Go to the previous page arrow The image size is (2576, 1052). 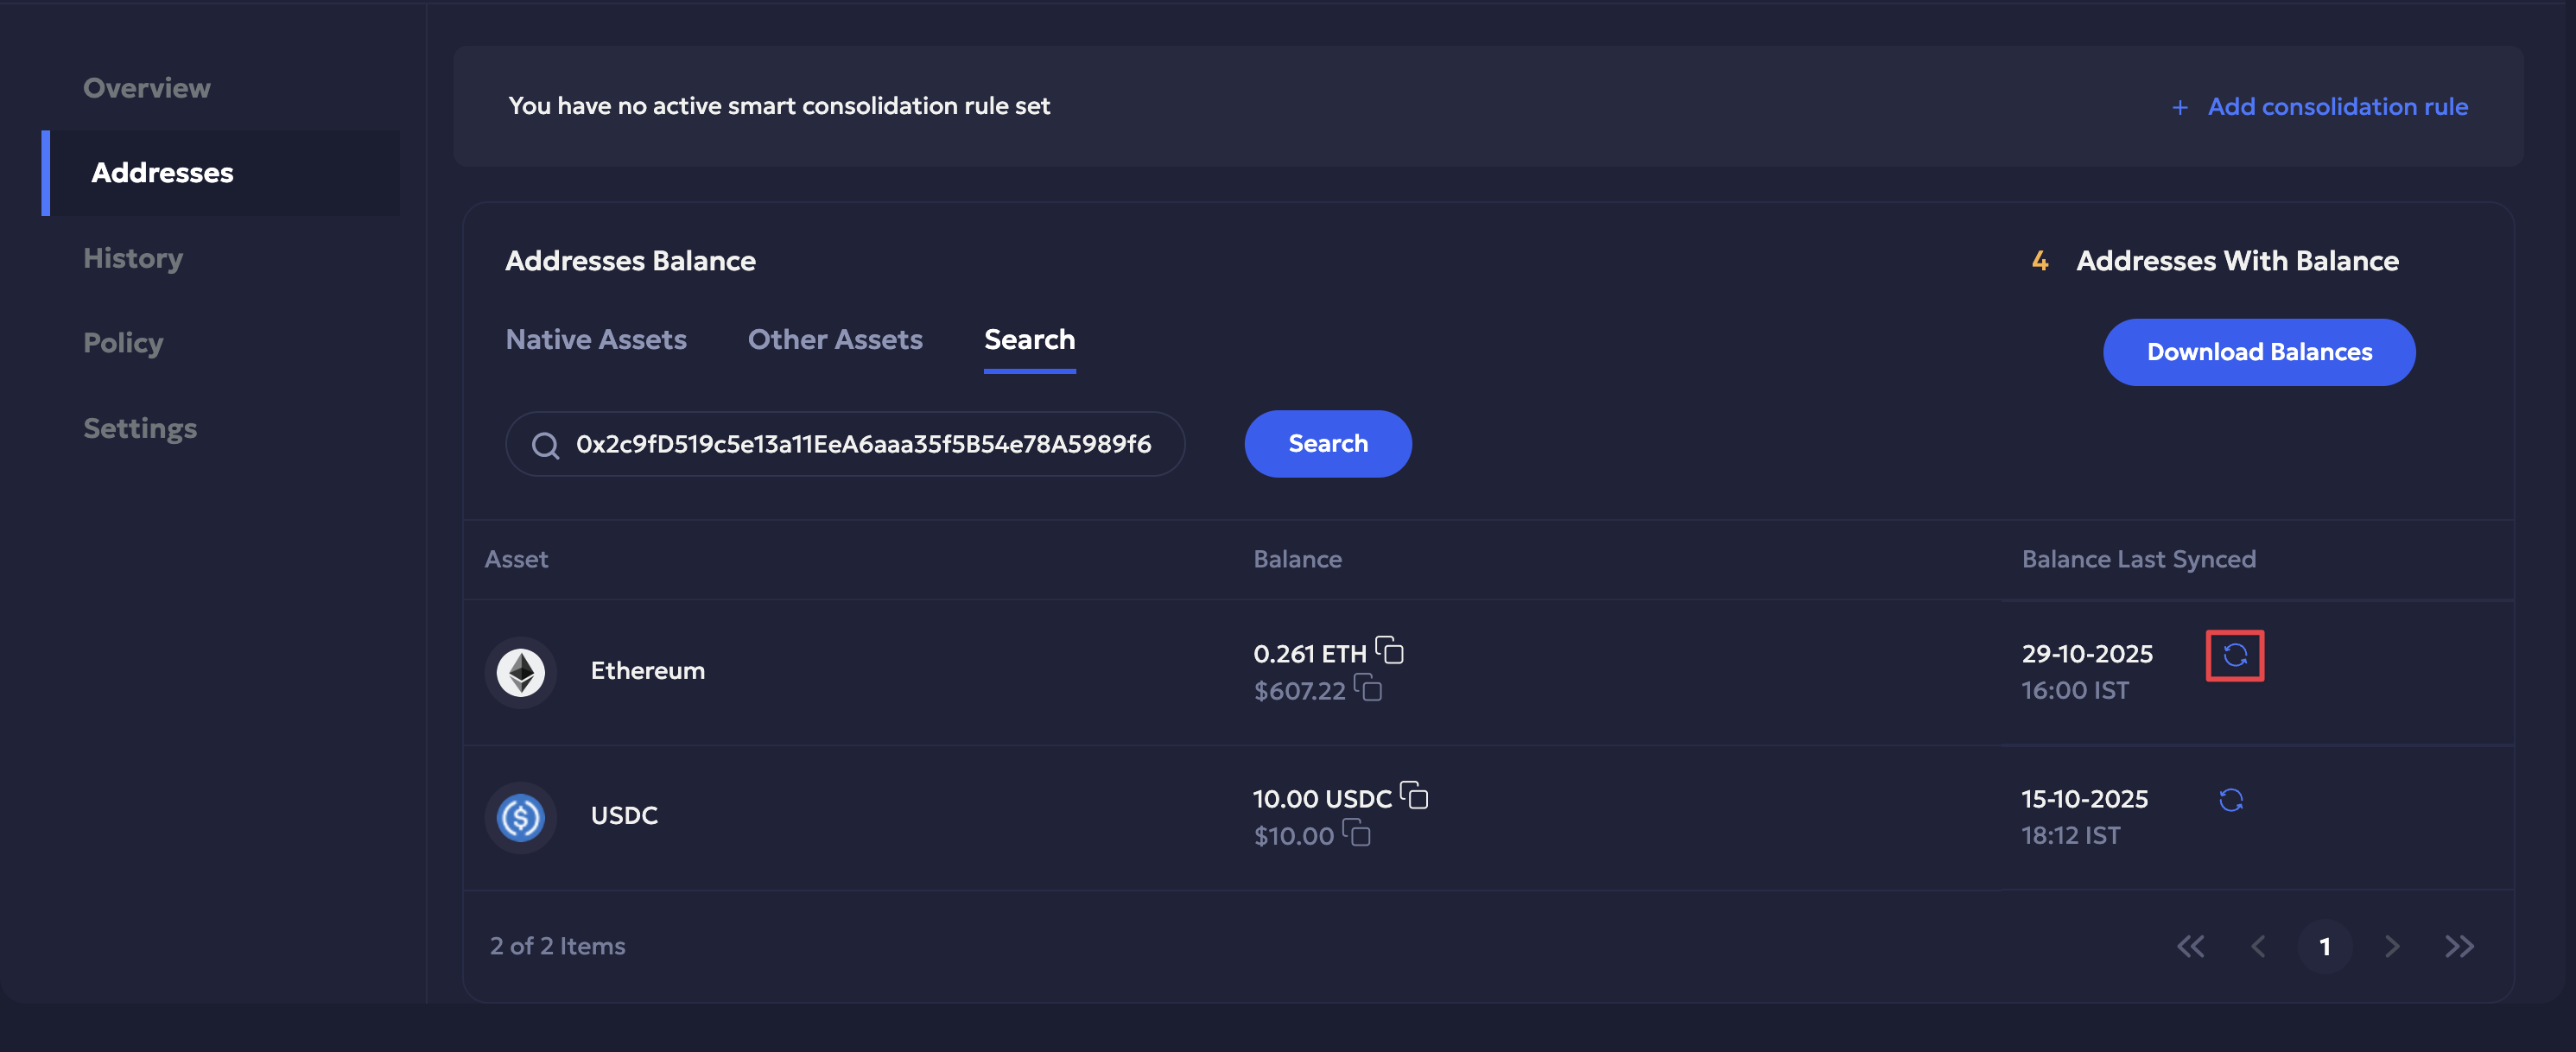click(x=2257, y=946)
